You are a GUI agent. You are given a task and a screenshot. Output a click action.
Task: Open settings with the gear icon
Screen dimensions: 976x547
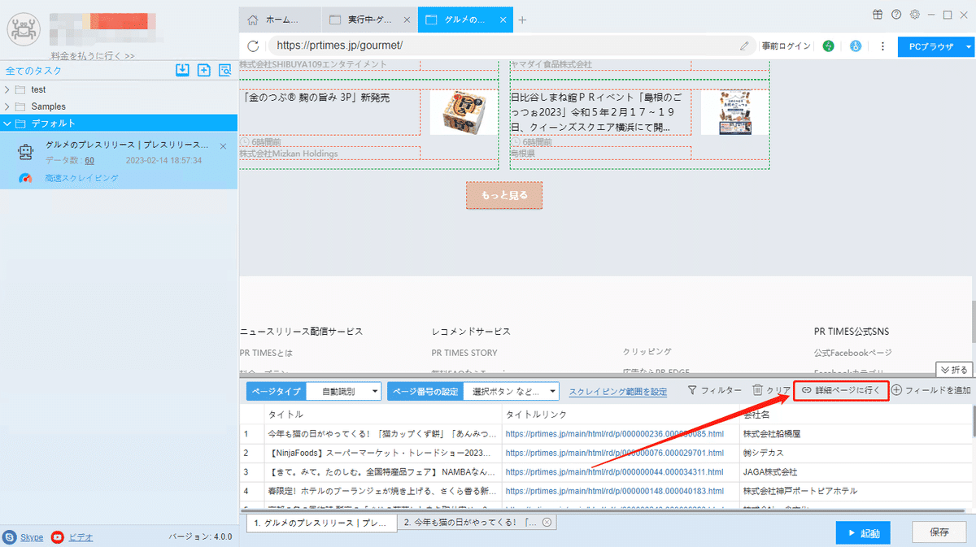915,15
